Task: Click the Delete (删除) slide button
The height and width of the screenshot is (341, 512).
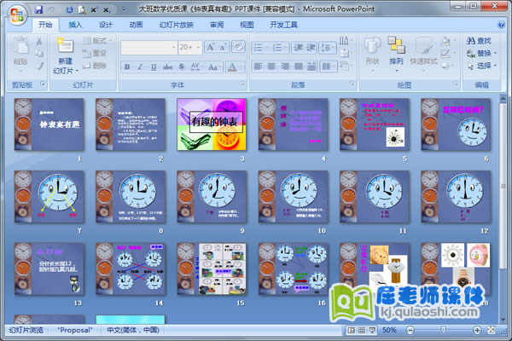Action: (x=96, y=66)
